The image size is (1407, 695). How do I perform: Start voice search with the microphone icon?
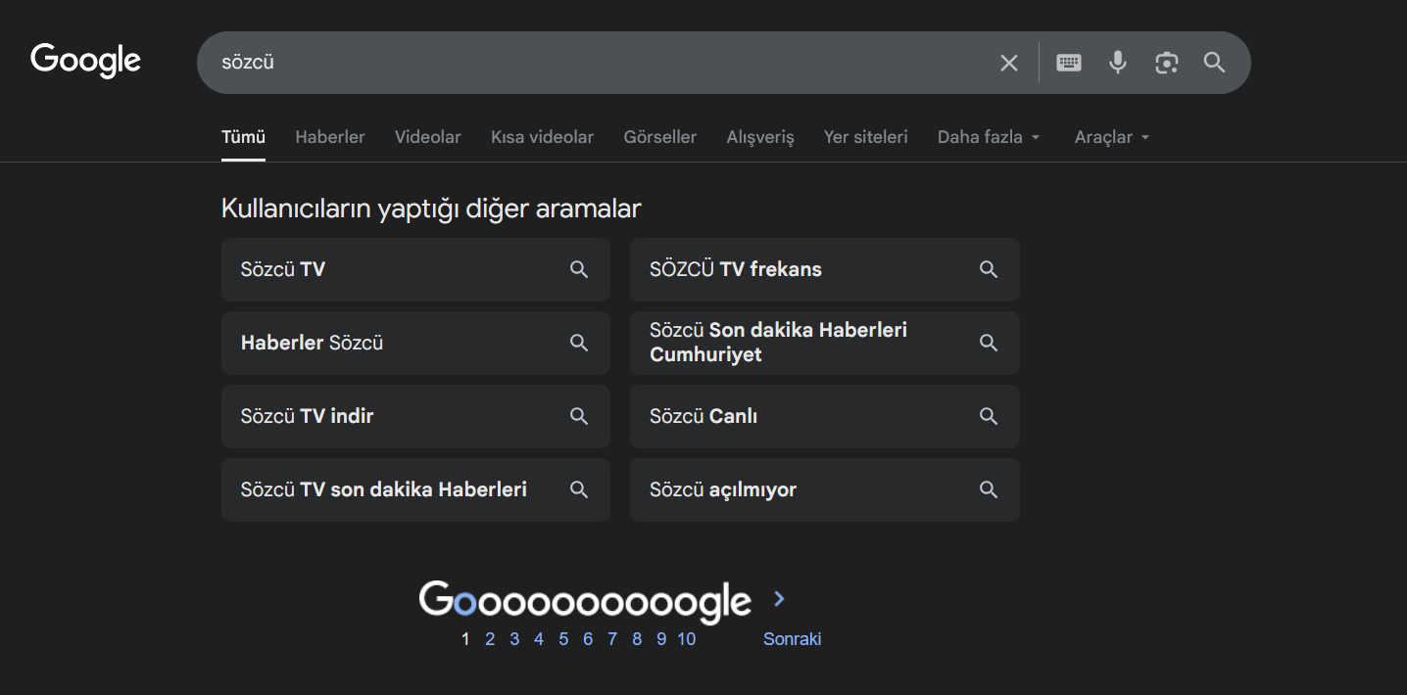1117,63
